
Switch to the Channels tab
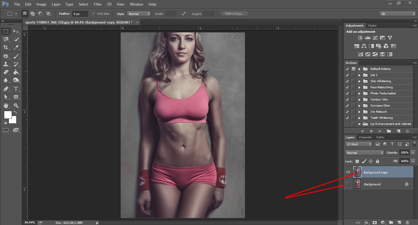point(365,137)
